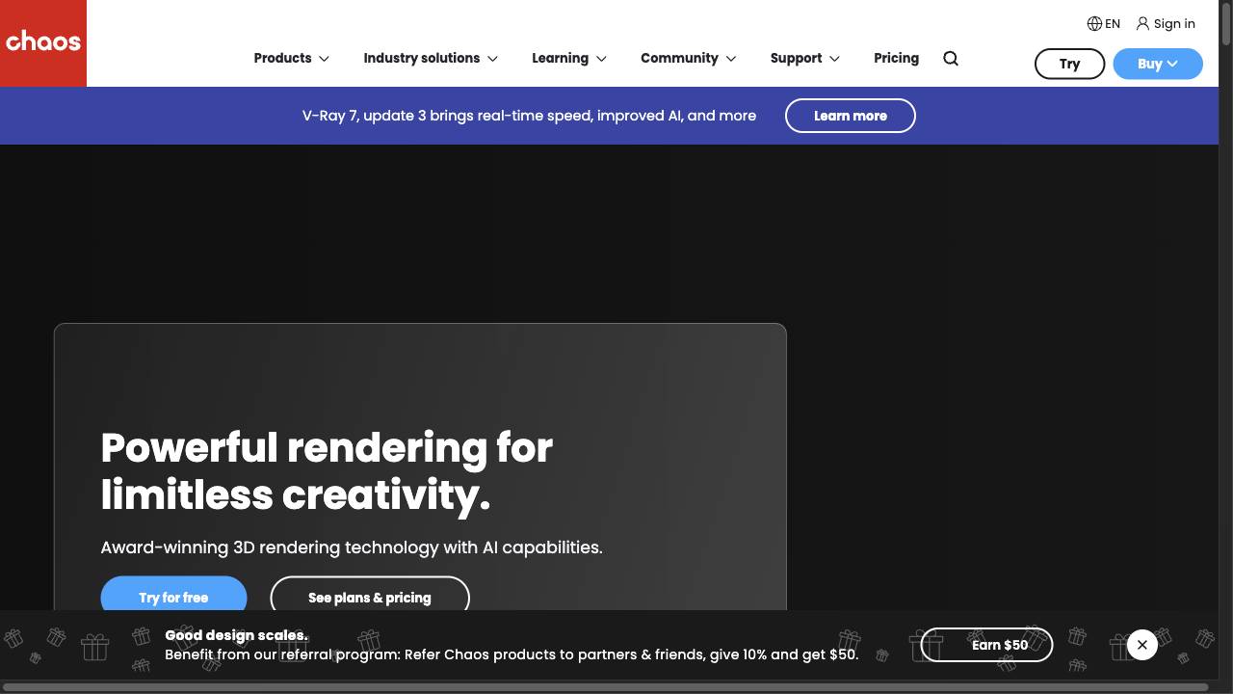
Task: Click the Earn $50 button
Action: tap(986, 645)
